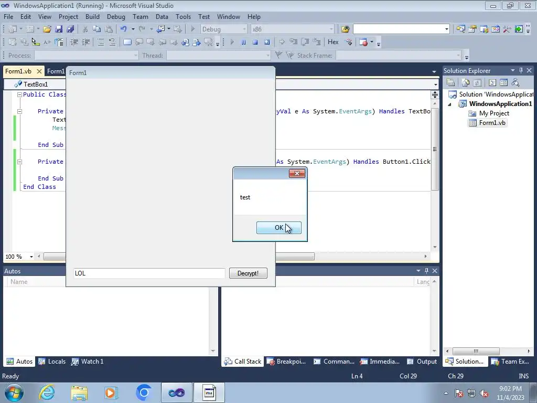Screen dimensions: 537x403
Task: Switch to the Team Explorer tab
Action: [x=510, y=362]
